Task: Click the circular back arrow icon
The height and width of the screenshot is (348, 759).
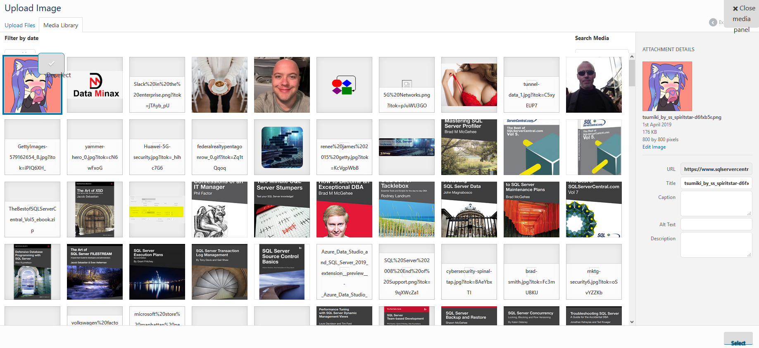Action: coord(713,22)
